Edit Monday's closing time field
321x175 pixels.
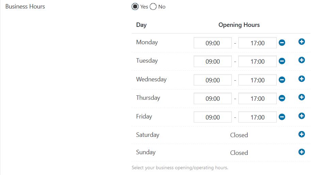click(257, 43)
